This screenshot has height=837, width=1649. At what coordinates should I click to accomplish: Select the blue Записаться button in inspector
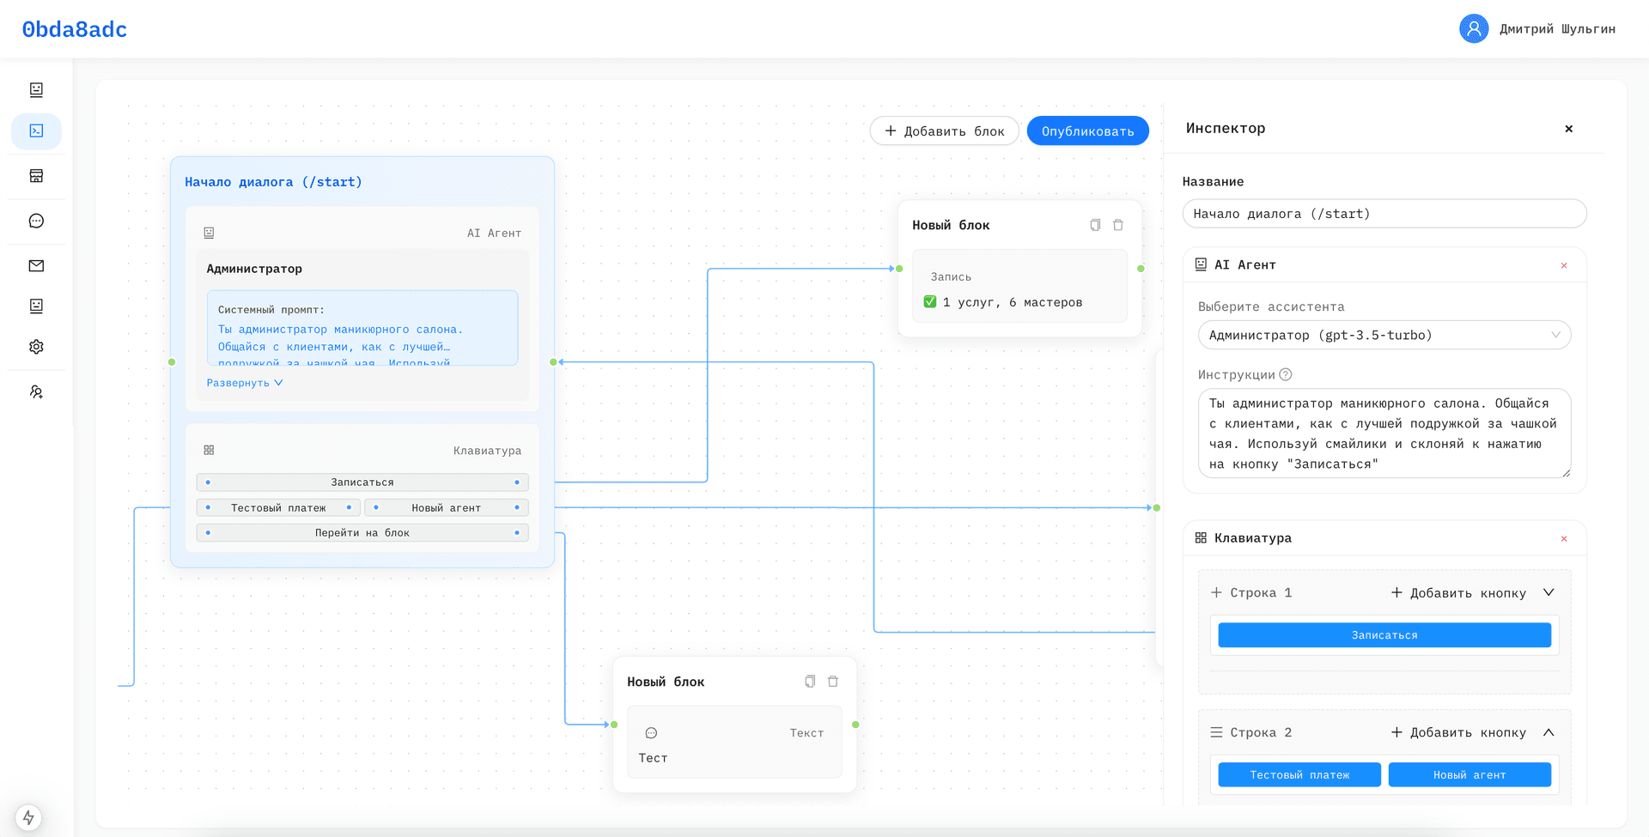click(x=1384, y=635)
